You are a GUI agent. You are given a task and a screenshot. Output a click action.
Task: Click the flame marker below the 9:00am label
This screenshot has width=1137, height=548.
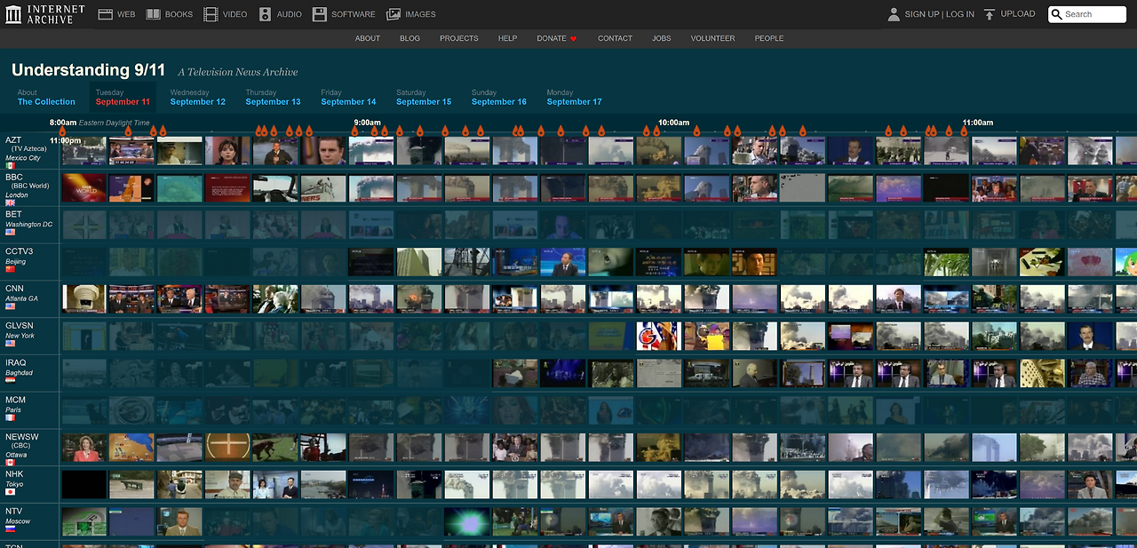point(355,131)
